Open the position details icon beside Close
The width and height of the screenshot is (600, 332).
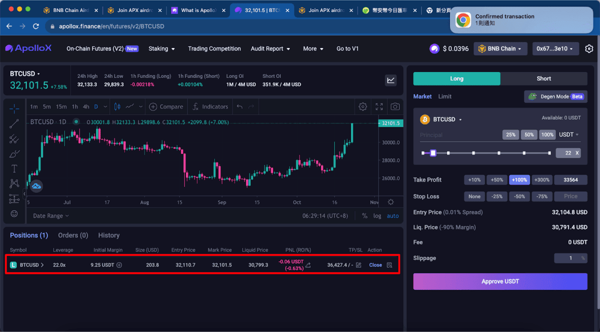[x=389, y=265]
